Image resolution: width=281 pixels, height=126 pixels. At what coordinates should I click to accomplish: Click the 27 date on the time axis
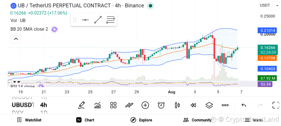(113, 92)
